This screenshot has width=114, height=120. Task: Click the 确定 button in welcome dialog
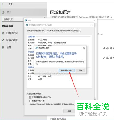click(x=70, y=111)
